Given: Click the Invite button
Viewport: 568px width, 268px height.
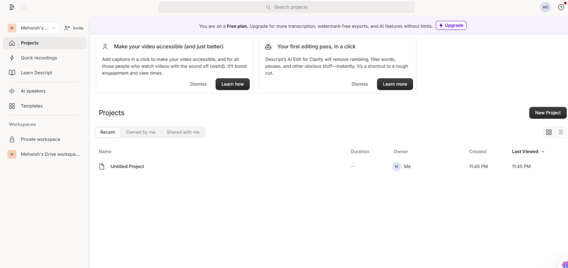Looking at the screenshot, I should coord(74,28).
